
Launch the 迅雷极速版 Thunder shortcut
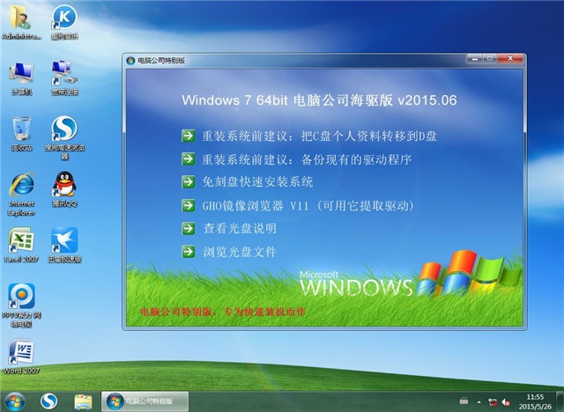coord(64,245)
